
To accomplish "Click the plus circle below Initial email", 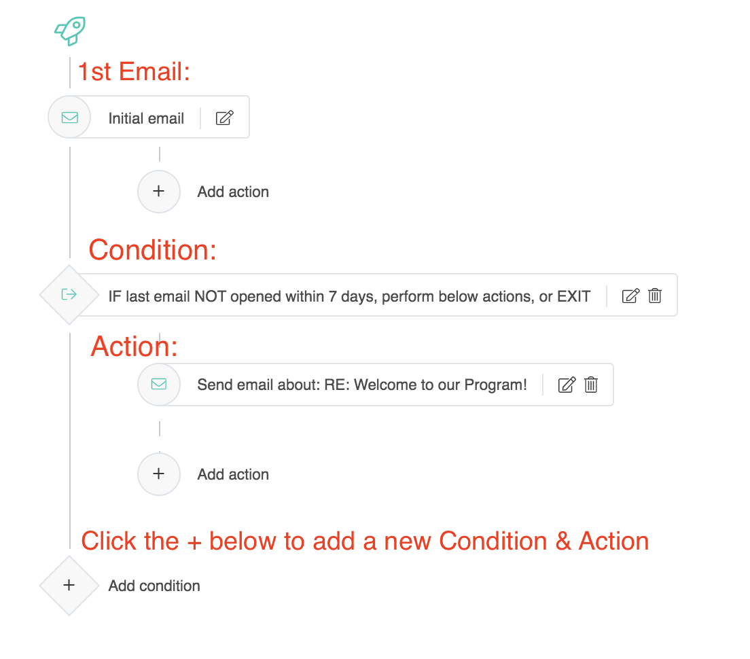I will click(x=159, y=192).
